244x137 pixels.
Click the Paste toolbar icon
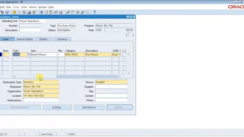point(51,12)
